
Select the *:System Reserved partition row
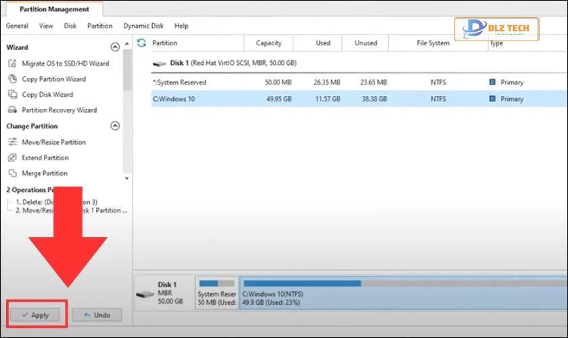(x=359, y=82)
